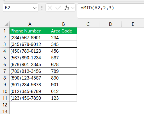The width and height of the screenshot is (144, 114).
Task: Open the dropdown arrow next to fx
Action: tap(73, 8)
